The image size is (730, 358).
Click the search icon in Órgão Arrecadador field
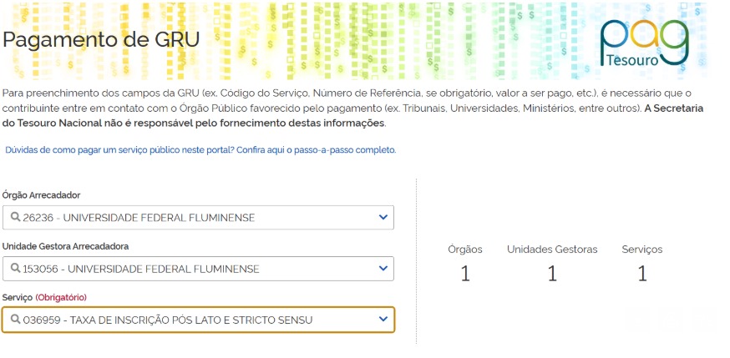(x=15, y=218)
